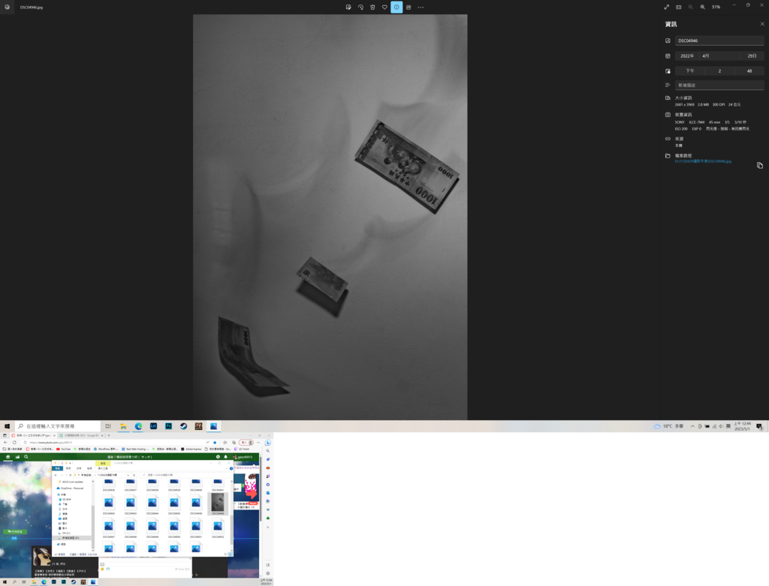769x586 pixels.
Task: Reload the page in the Edge window
Action: click(x=14, y=443)
